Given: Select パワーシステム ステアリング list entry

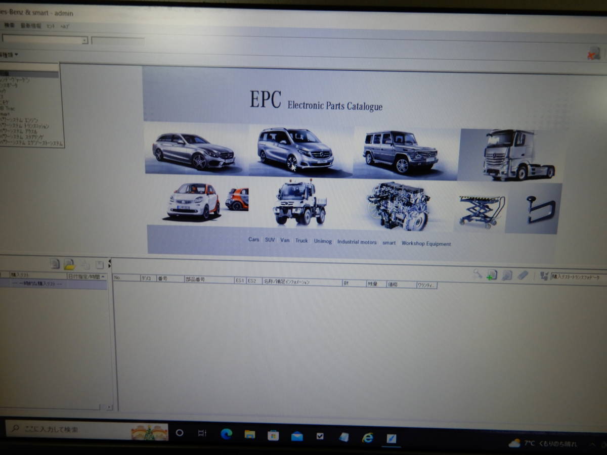Looking at the screenshot, I should point(22,138).
